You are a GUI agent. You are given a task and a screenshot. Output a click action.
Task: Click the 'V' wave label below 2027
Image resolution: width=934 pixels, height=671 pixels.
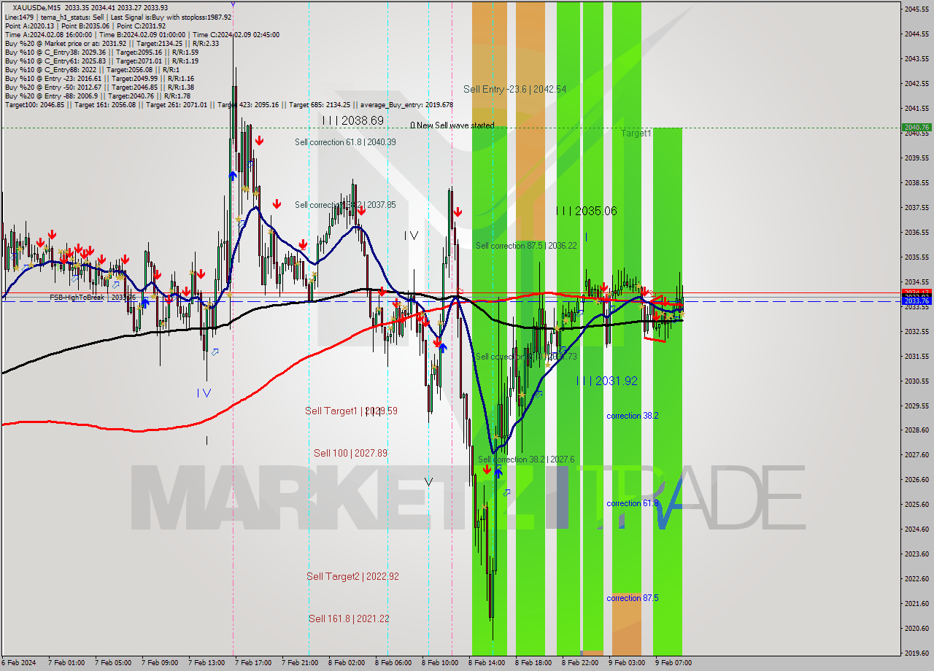click(428, 481)
